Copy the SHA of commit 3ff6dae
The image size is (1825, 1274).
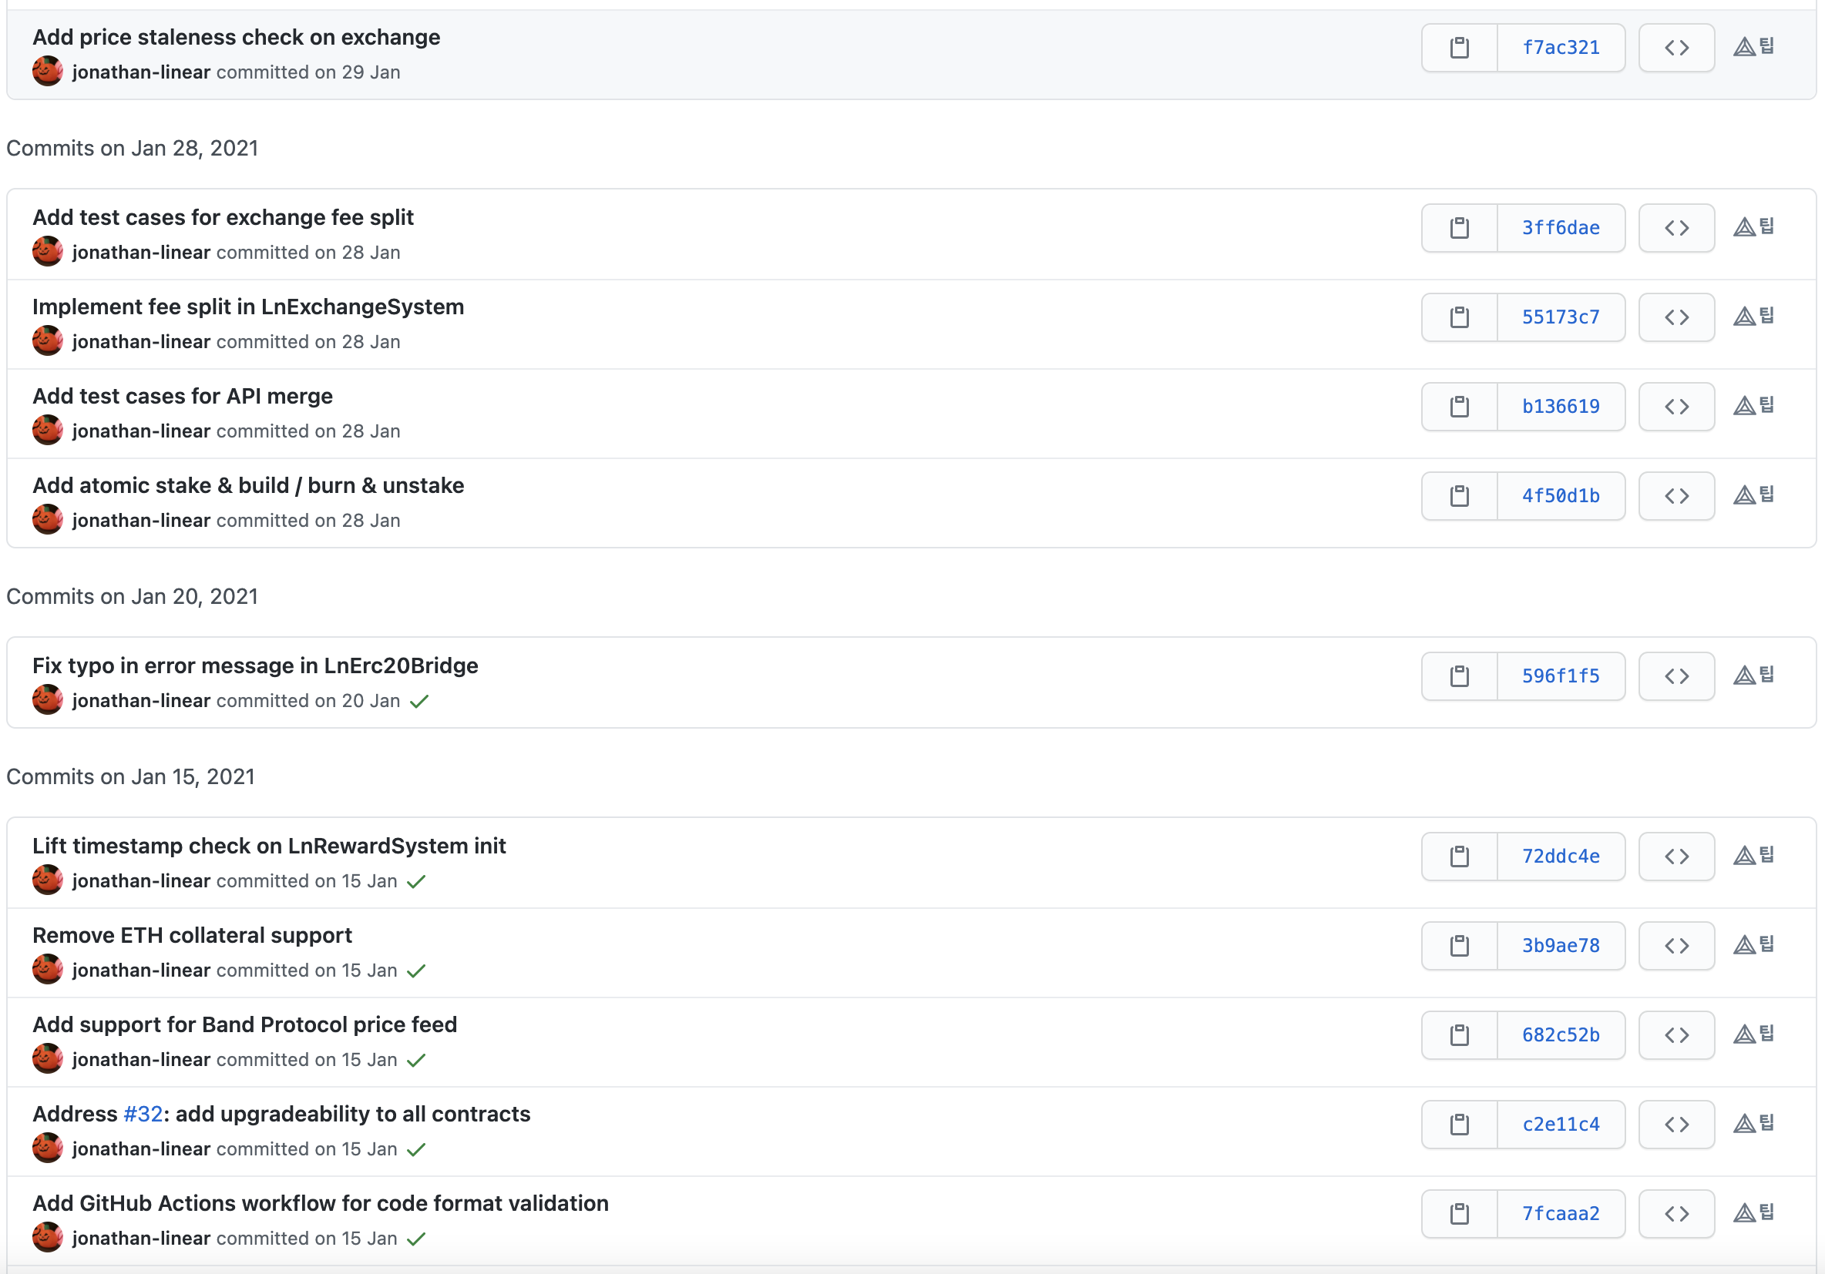click(x=1459, y=228)
